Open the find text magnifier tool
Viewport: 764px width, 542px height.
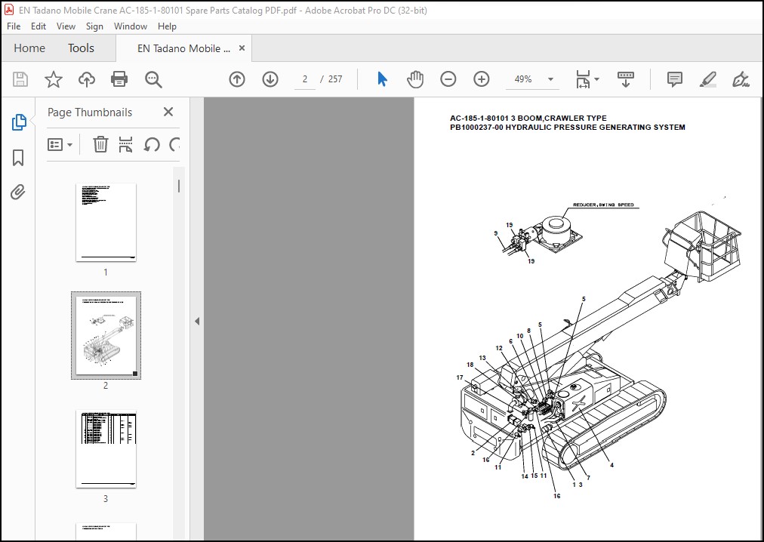click(x=153, y=79)
